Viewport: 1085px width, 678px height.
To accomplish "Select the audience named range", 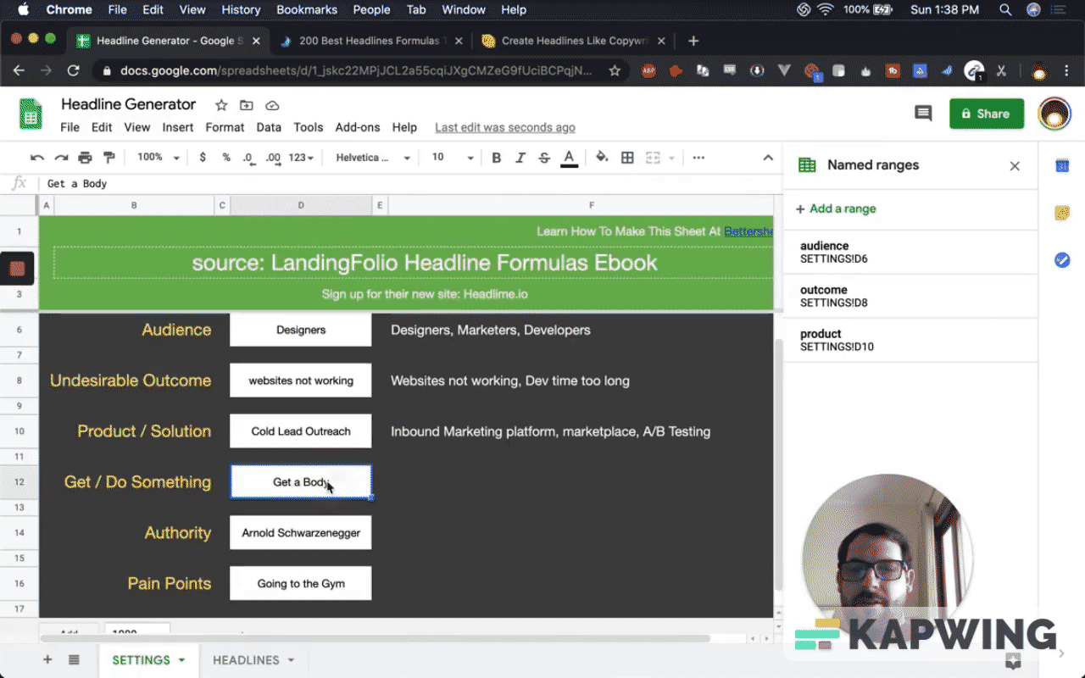I will [910, 253].
